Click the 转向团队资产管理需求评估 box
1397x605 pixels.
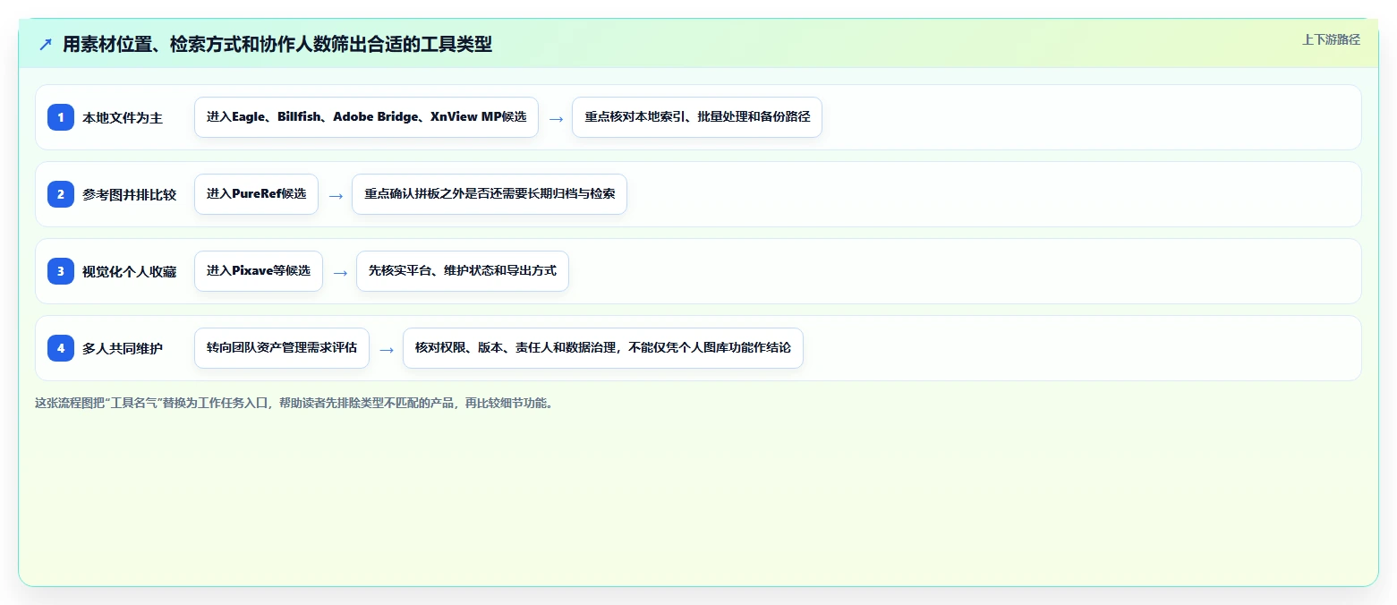282,348
